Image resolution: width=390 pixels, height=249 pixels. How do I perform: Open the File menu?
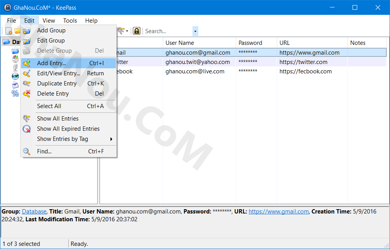pos(11,21)
